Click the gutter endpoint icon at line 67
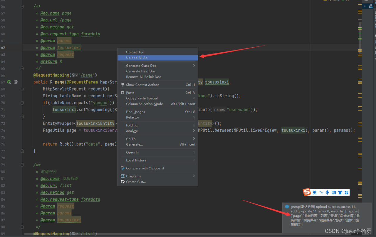 point(9,82)
